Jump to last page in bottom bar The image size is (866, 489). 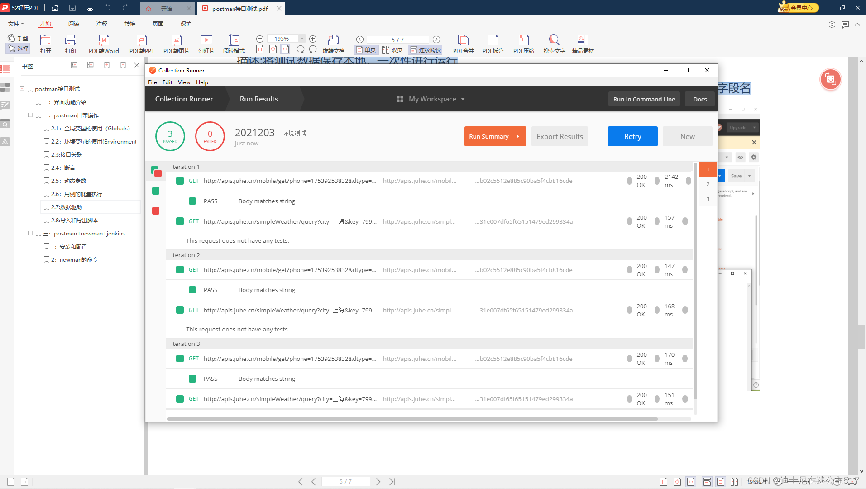[x=392, y=482]
